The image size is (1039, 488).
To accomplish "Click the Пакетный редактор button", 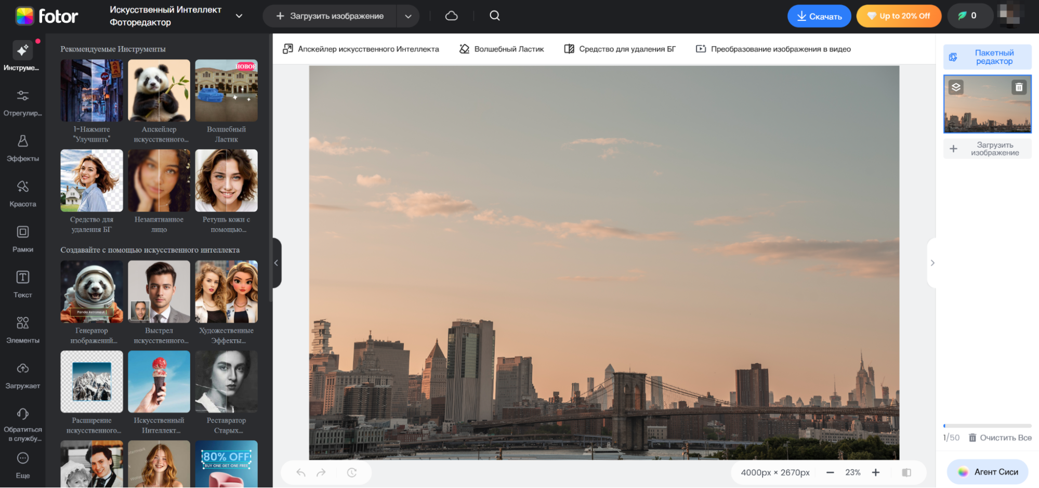I will (987, 57).
